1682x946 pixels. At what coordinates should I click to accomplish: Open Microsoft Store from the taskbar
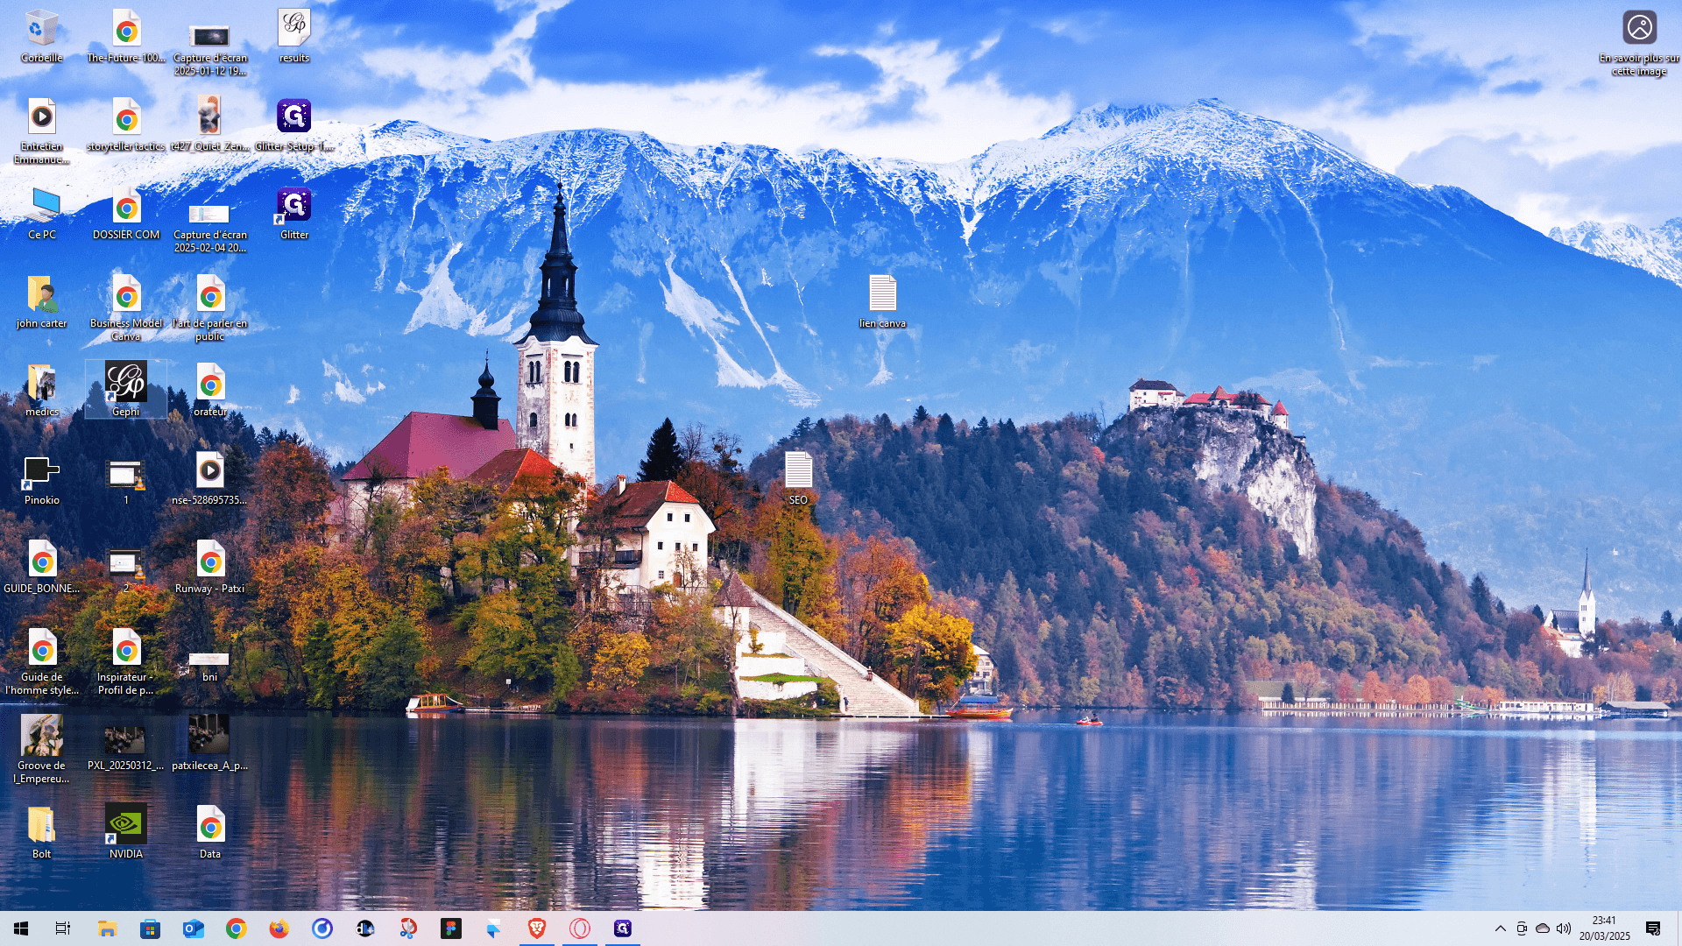click(x=151, y=928)
